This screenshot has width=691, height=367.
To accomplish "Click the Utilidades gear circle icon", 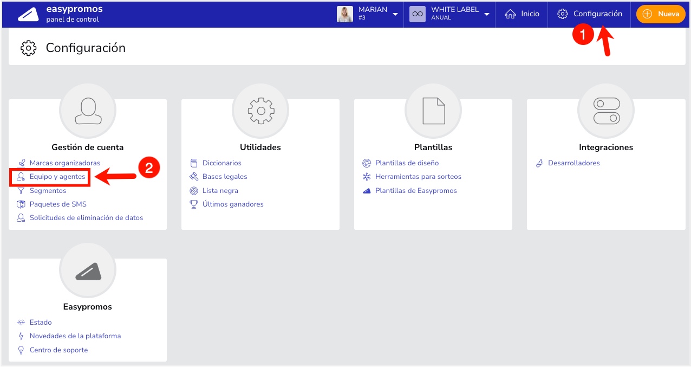I will click(x=260, y=111).
